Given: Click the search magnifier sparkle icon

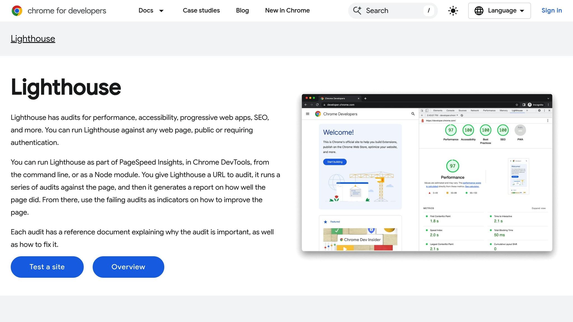Looking at the screenshot, I should (357, 11).
